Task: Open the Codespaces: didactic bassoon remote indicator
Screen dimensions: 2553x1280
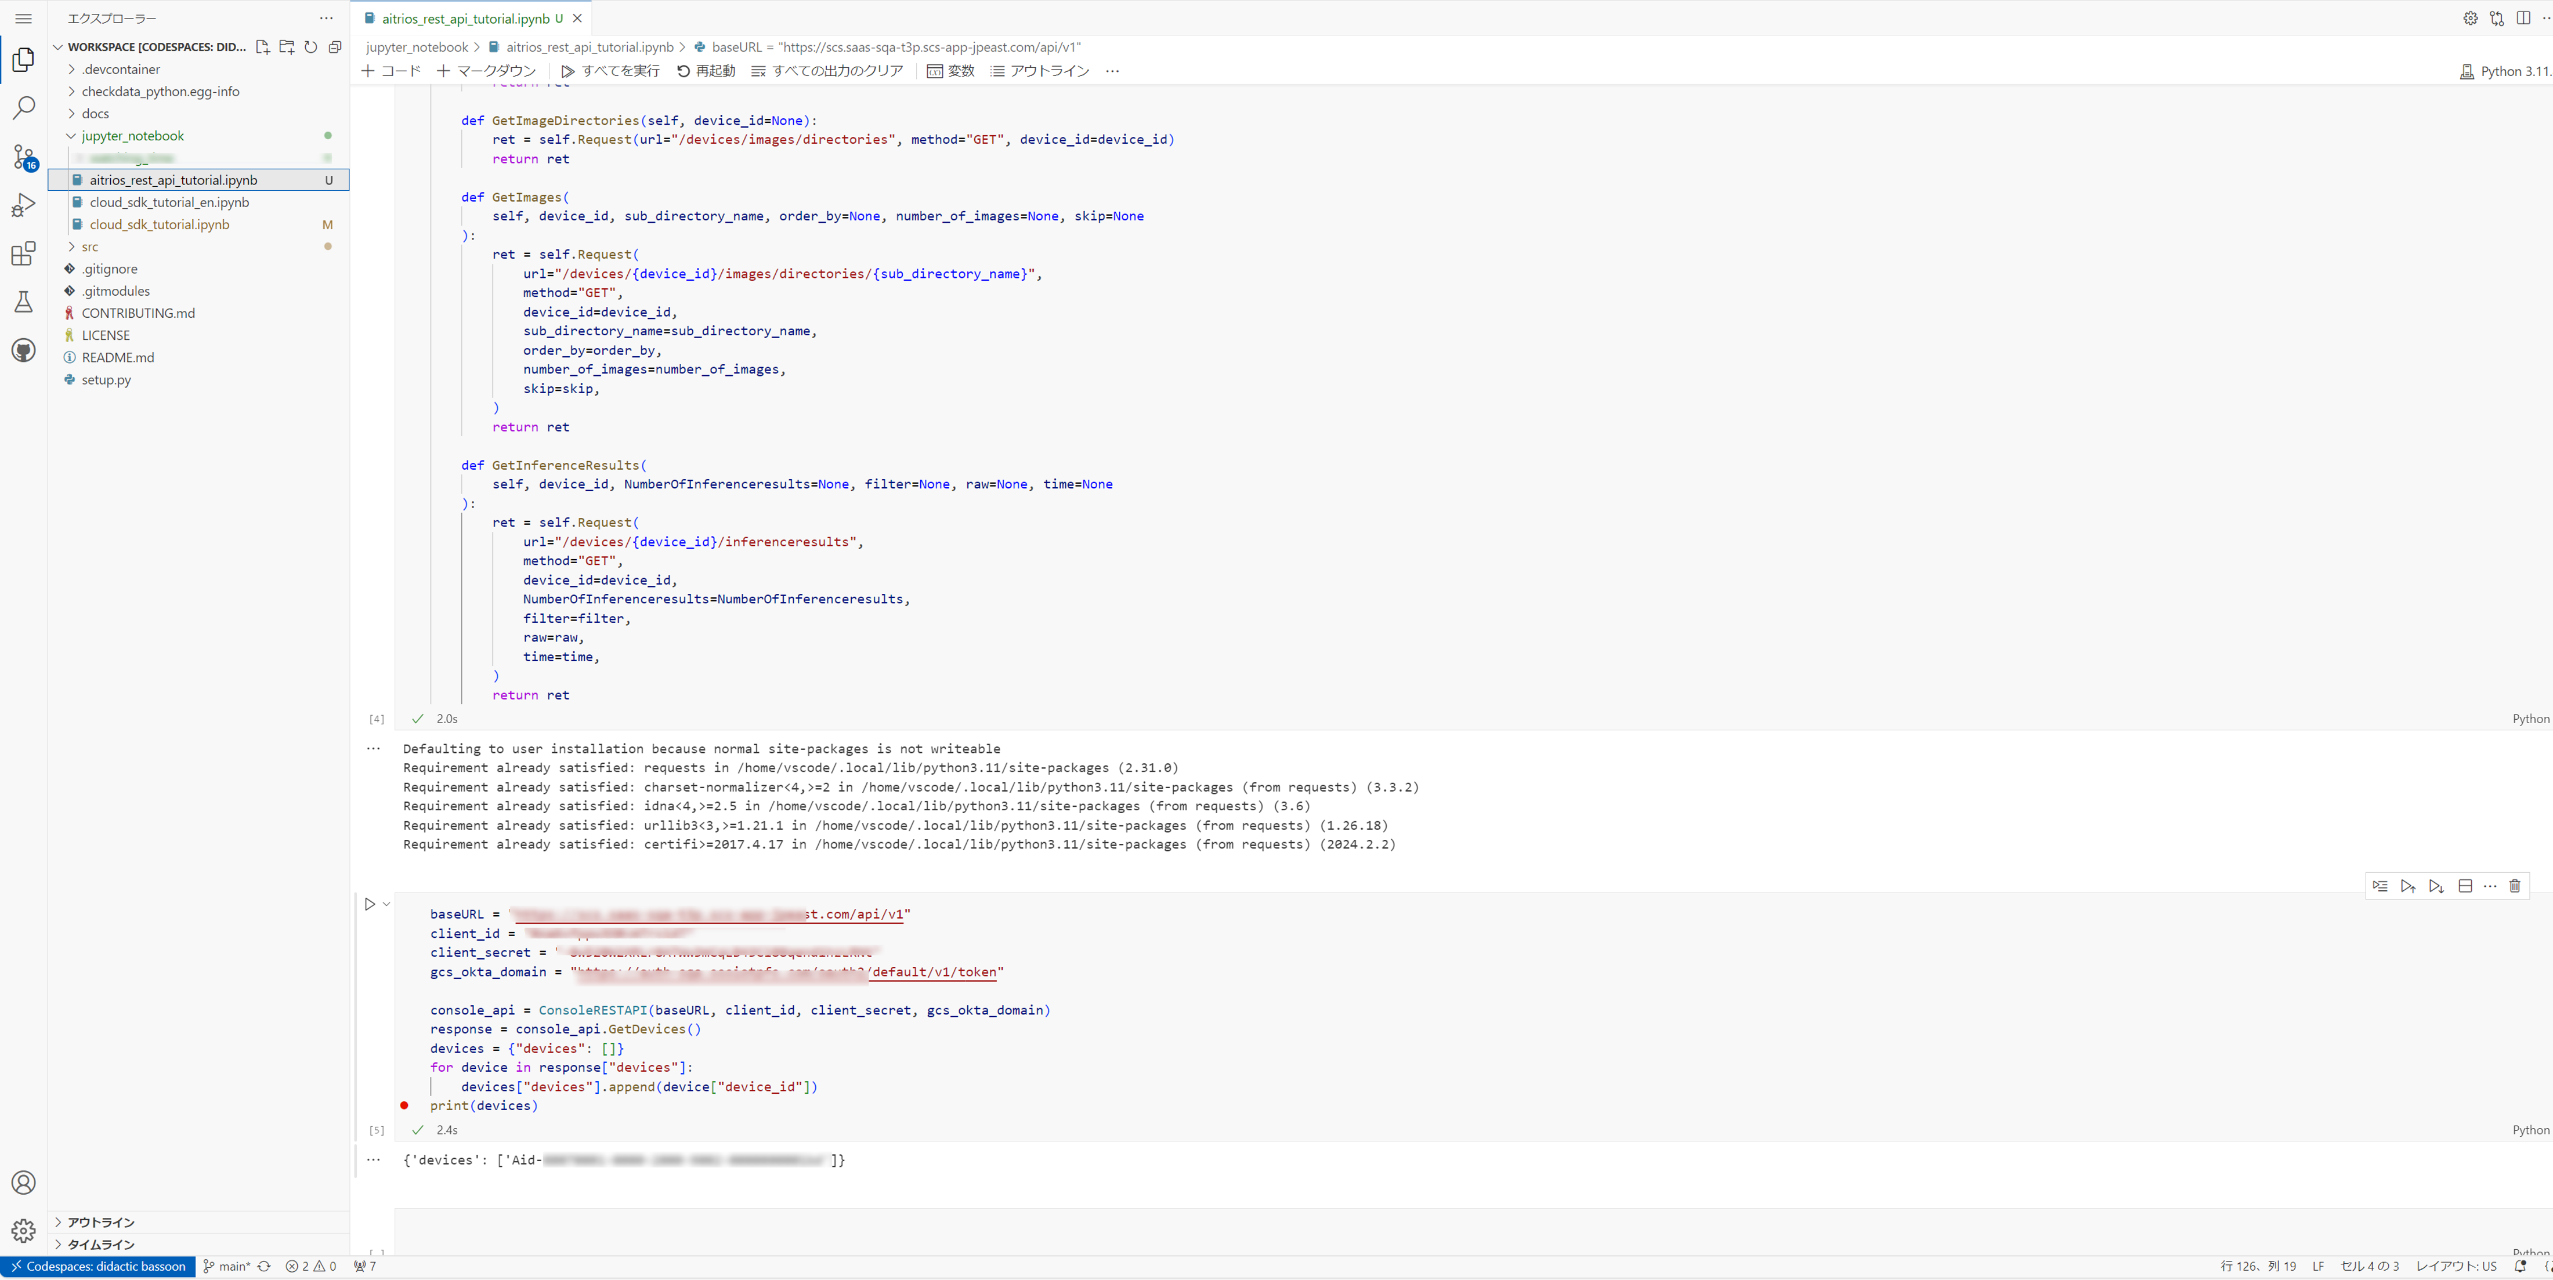Action: pyautogui.click(x=96, y=1266)
